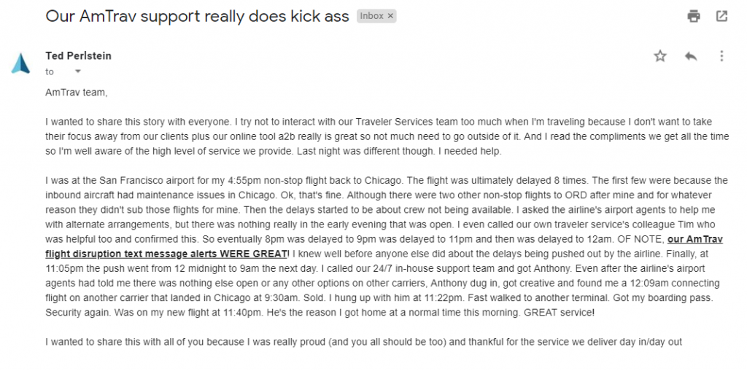The width and height of the screenshot is (747, 371).
Task: Click the "AmTrav team," greeting line
Action: pyautogui.click(x=76, y=93)
